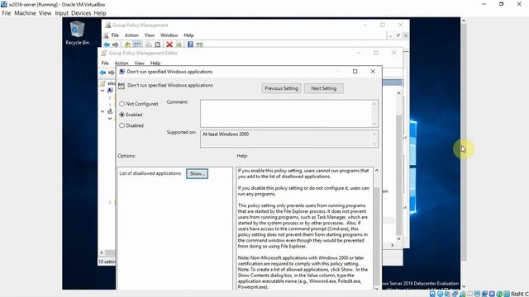The height and width of the screenshot is (297, 529).
Task: Click Forward arrow in Group Policy Management Editor
Action: pos(112,73)
